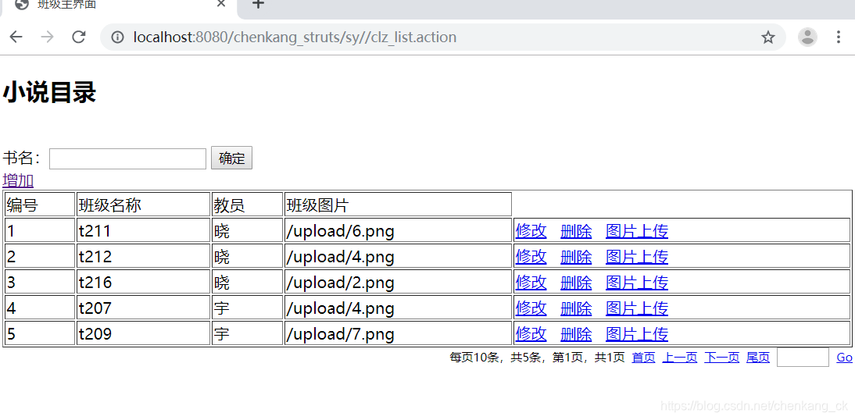The width and height of the screenshot is (855, 420).
Task: Click 删除 for class t216
Action: coord(576,282)
